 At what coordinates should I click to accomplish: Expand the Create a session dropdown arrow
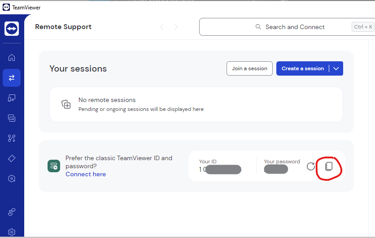(x=336, y=68)
